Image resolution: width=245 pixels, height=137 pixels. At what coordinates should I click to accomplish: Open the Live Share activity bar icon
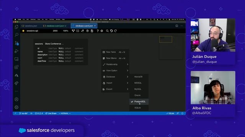pos(16,83)
